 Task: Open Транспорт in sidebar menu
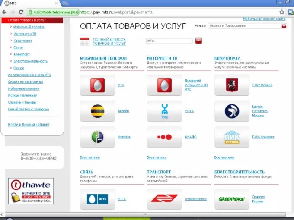click(22, 54)
